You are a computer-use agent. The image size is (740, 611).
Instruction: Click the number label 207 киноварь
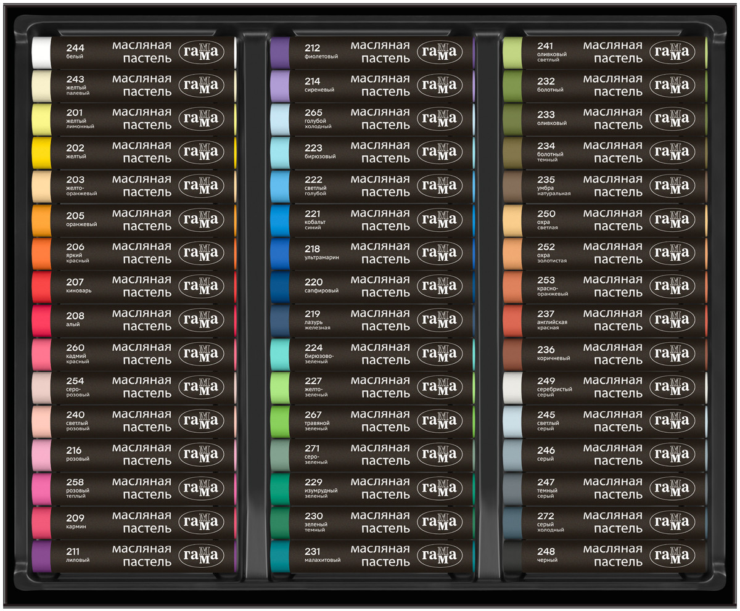click(x=78, y=286)
